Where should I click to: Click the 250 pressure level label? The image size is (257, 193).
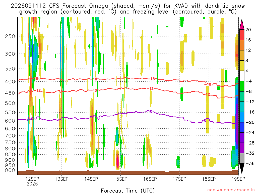(10, 36)
